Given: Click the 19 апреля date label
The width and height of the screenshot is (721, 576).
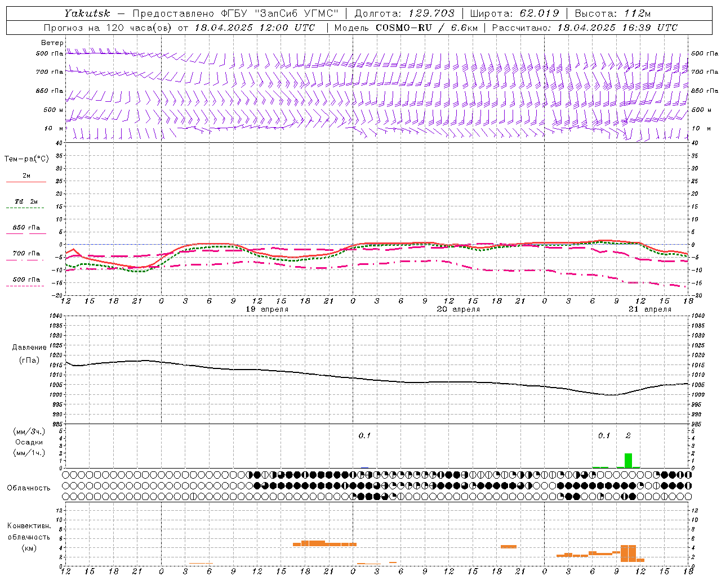Looking at the screenshot, I should click(267, 309).
